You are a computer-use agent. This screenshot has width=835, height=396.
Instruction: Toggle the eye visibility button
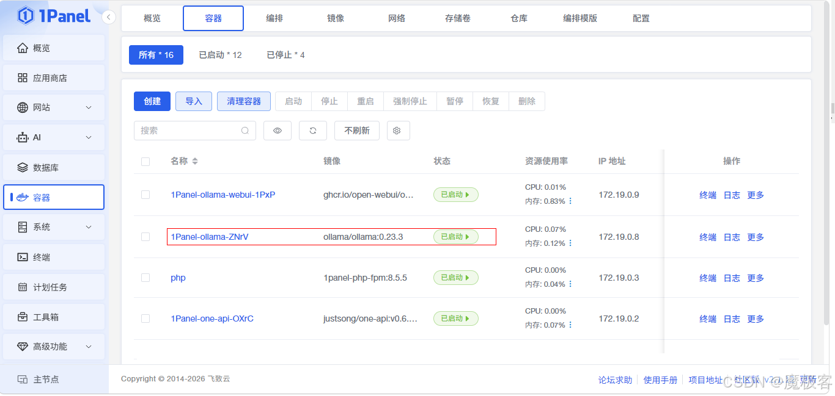(x=278, y=131)
